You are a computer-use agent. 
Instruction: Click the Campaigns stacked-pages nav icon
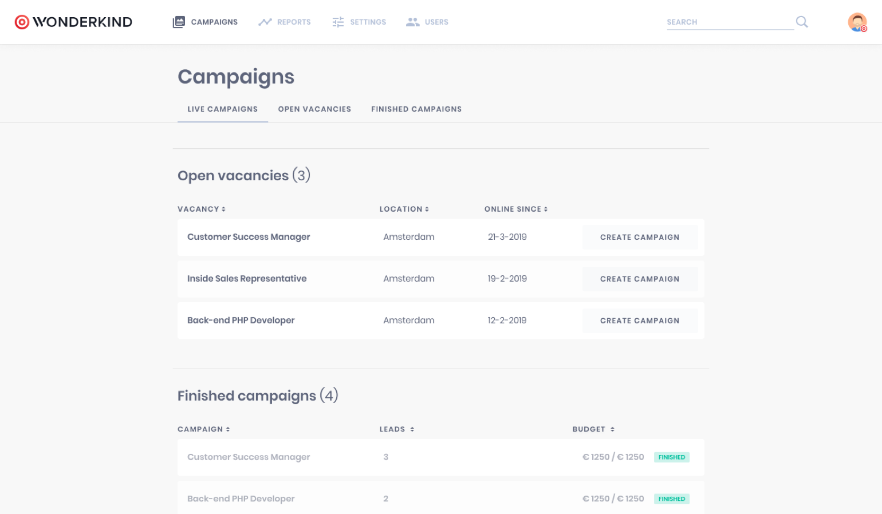(179, 22)
